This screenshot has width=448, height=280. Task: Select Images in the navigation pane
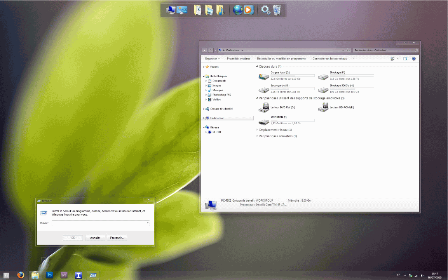216,85
